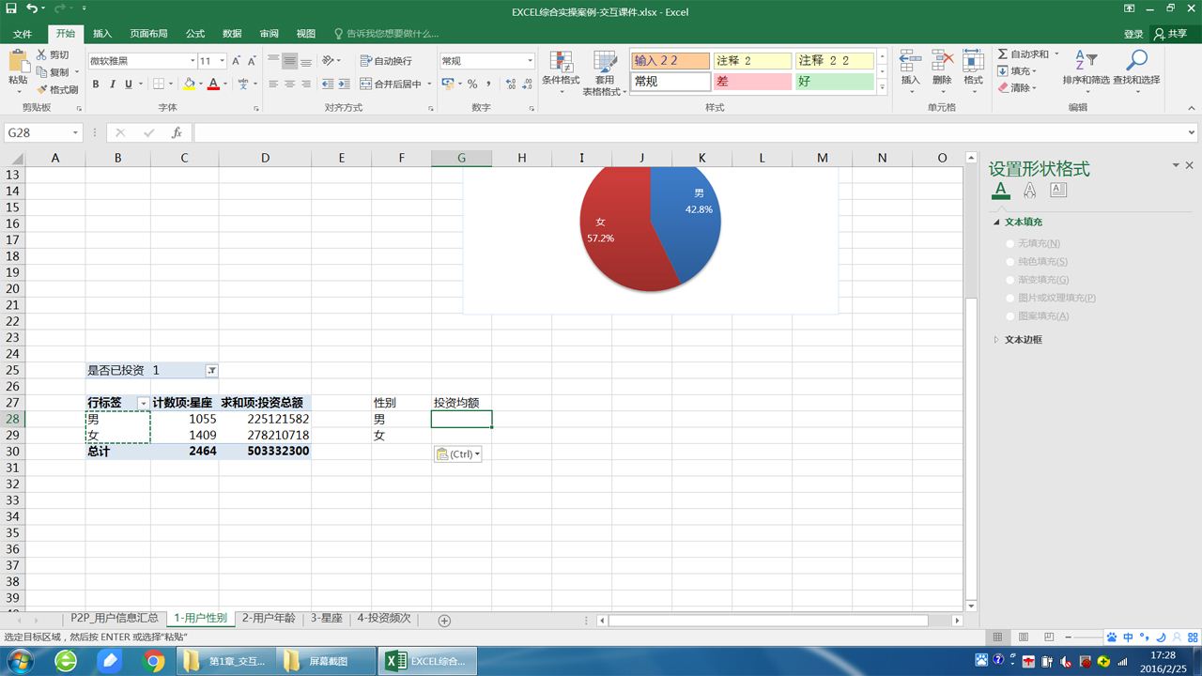Switch to the Insert ribbon tab
The width and height of the screenshot is (1202, 676).
click(x=102, y=34)
